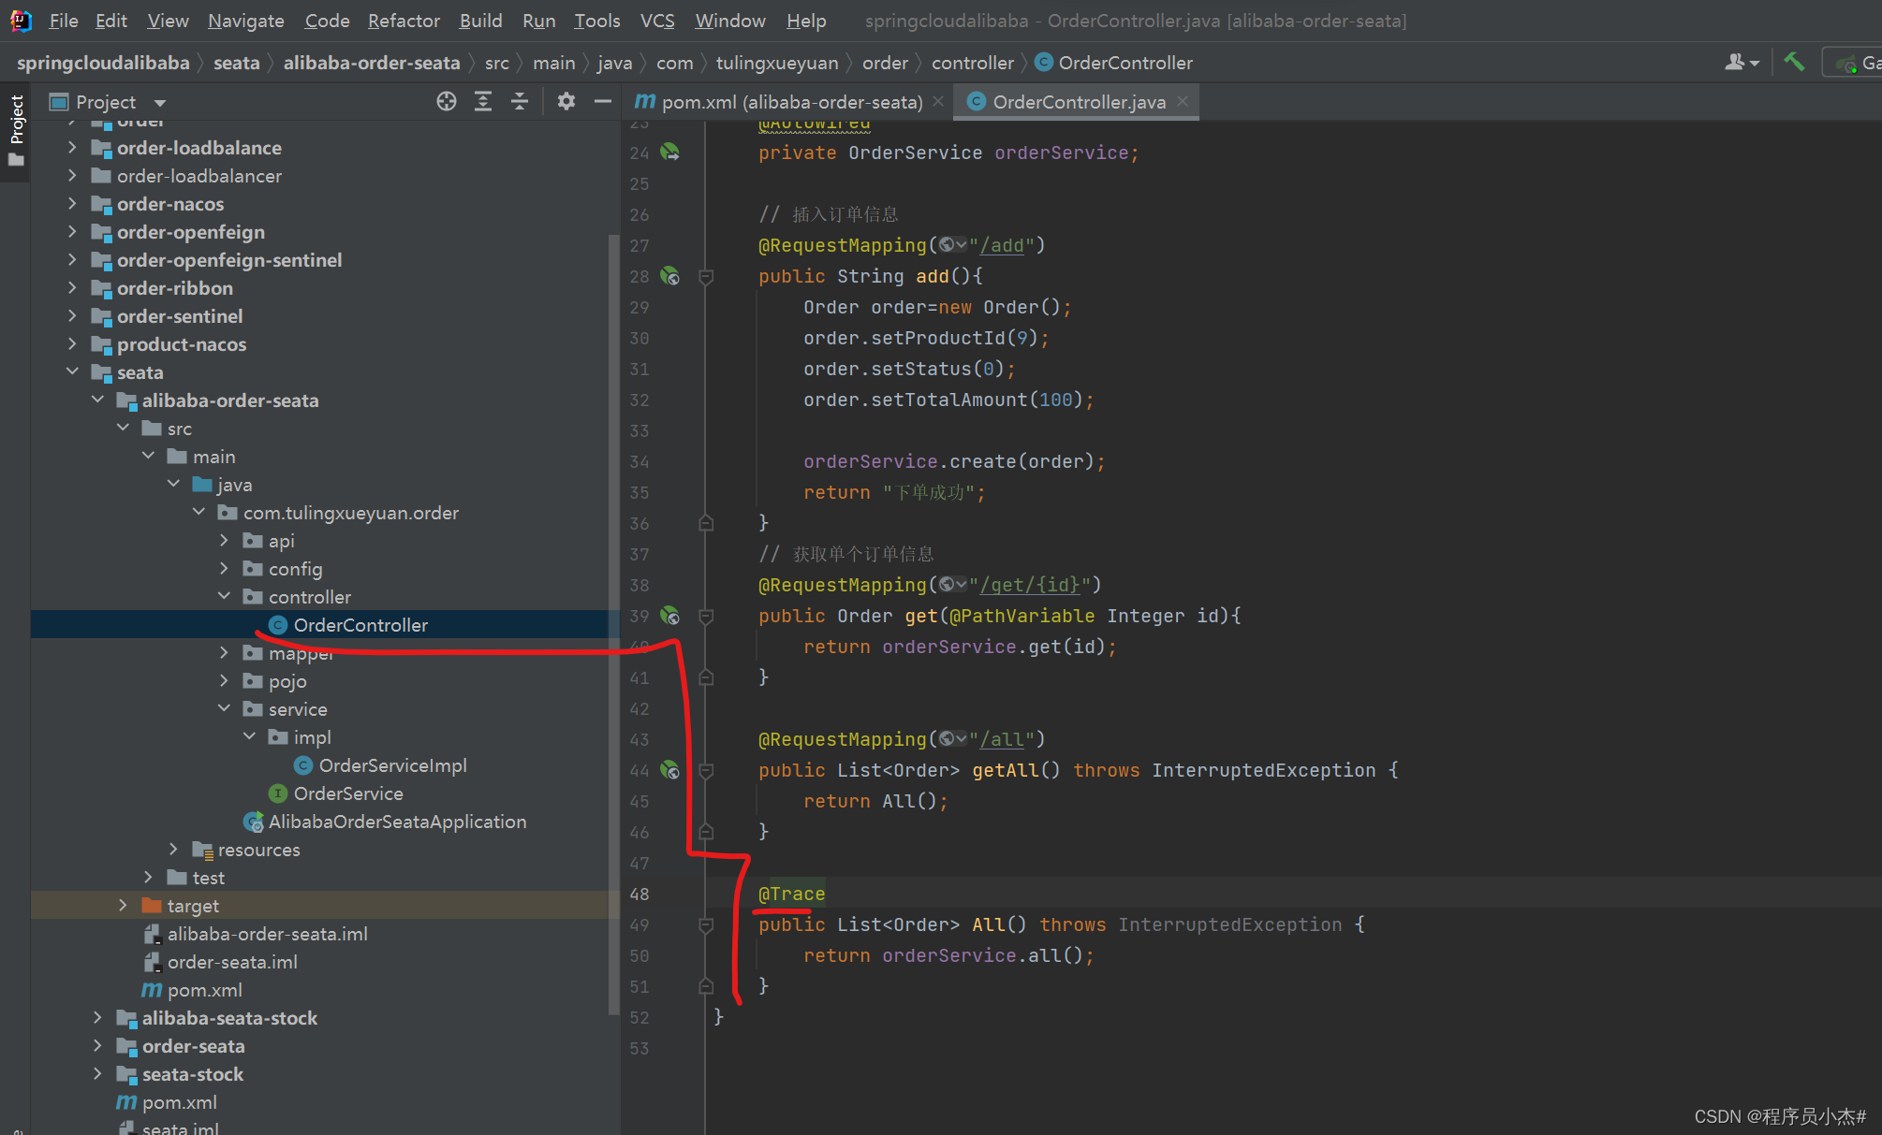Collapse the alibaba-order-seata module
Viewport: 1882px width, 1135px height.
point(97,400)
